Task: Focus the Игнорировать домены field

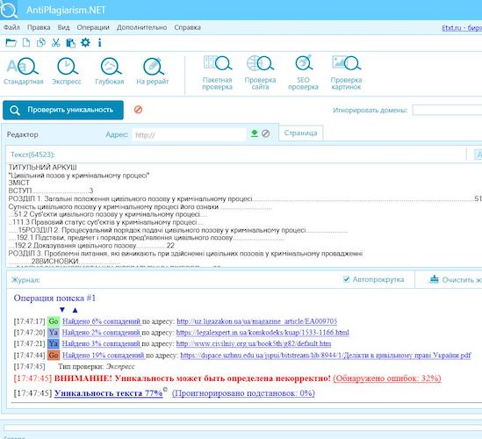Action: [x=447, y=110]
